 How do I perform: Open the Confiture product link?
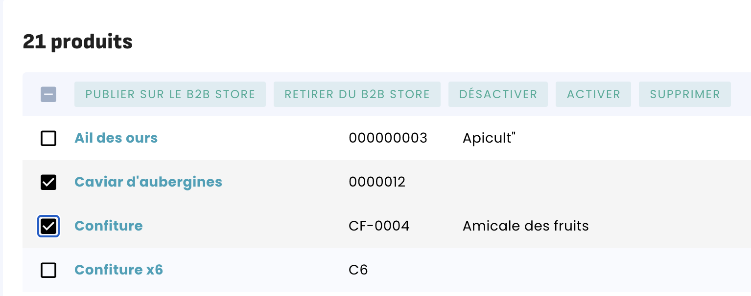109,226
